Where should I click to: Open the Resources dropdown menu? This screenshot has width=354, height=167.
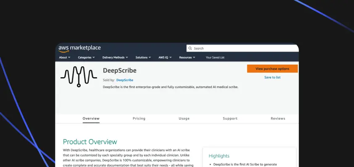click(187, 57)
